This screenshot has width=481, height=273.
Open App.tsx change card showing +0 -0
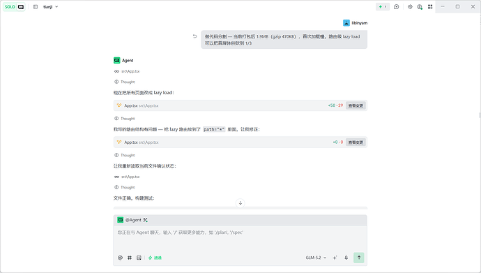[x=240, y=142]
